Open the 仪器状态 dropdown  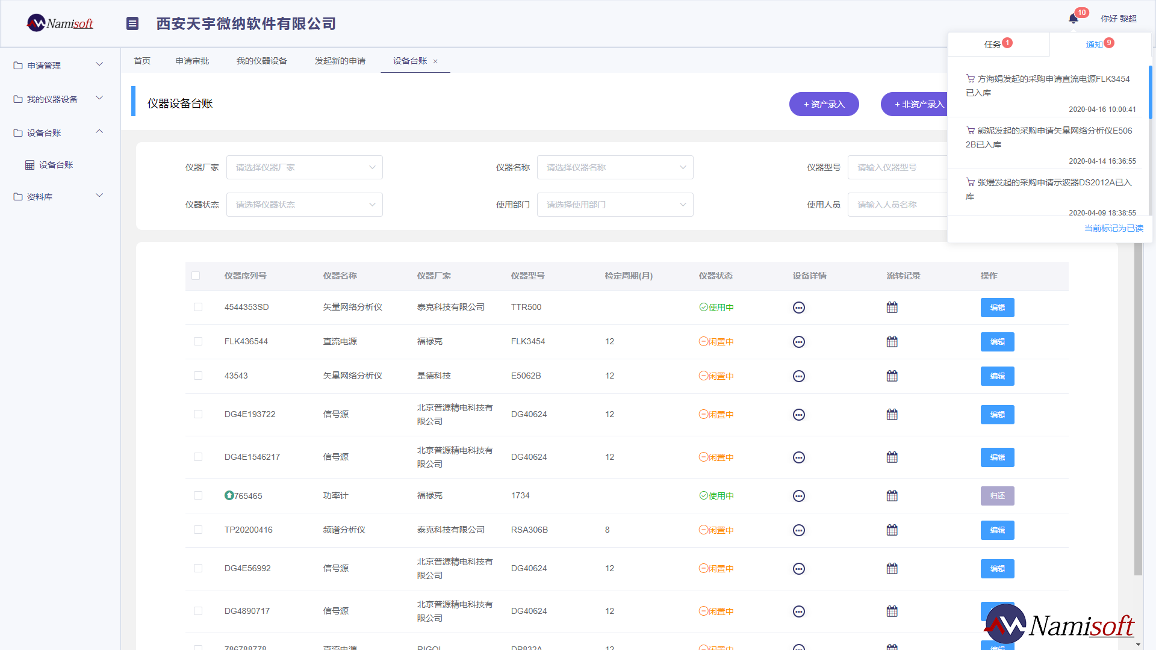pyautogui.click(x=305, y=205)
